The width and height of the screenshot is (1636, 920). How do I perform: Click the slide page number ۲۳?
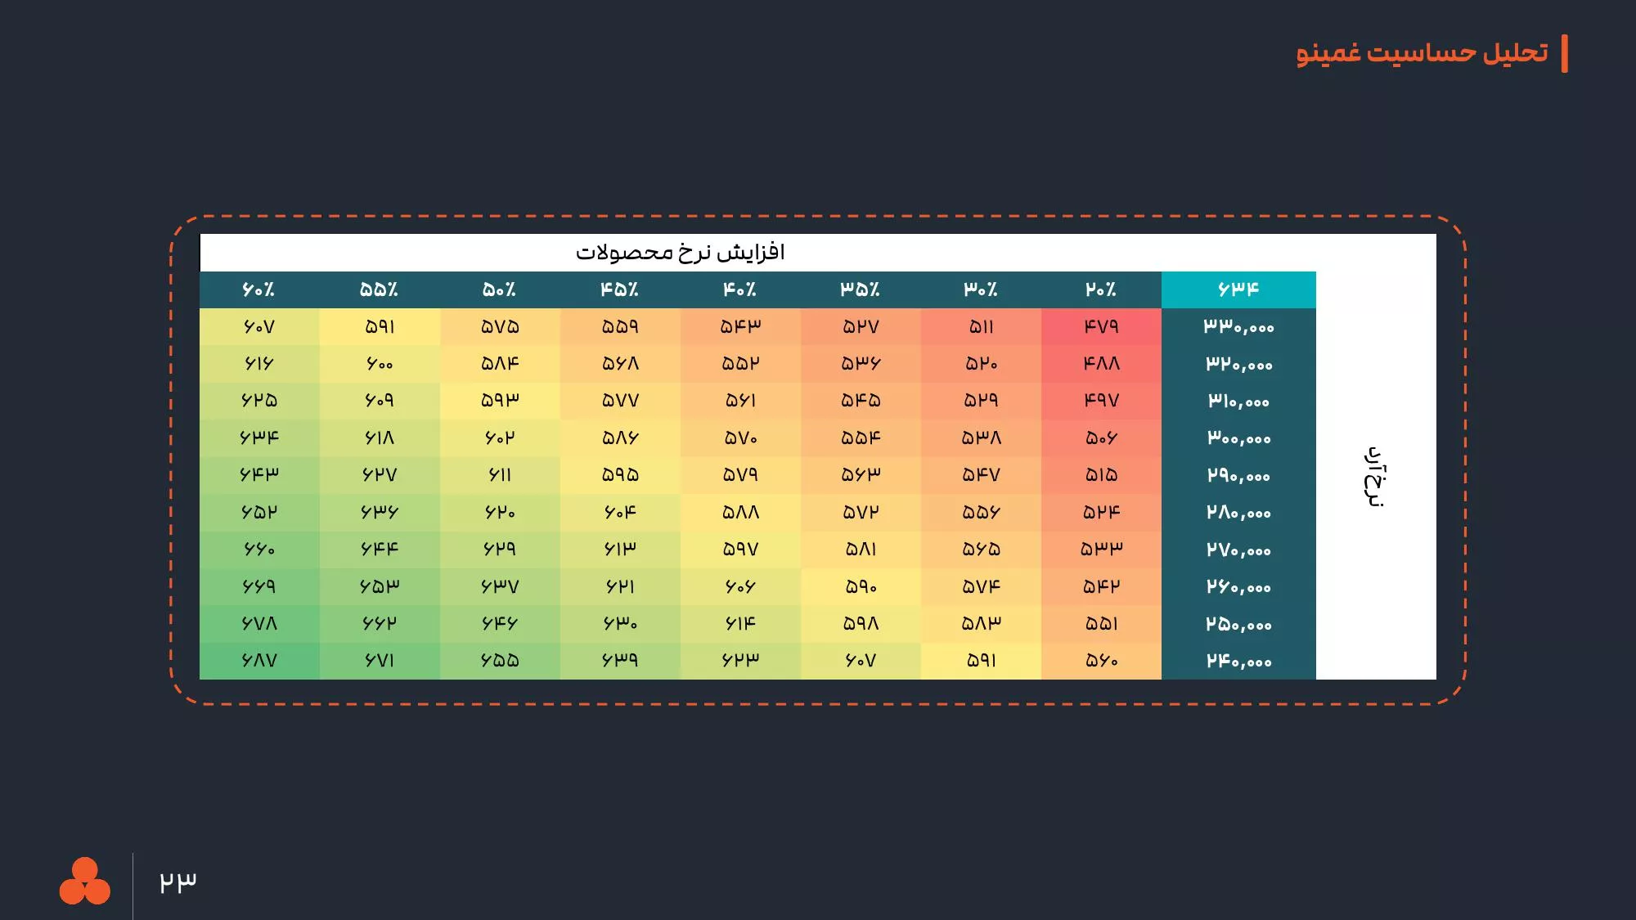(x=178, y=882)
